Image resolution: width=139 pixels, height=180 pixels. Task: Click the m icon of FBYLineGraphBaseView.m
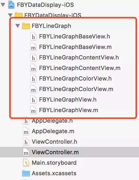[x=33, y=47]
